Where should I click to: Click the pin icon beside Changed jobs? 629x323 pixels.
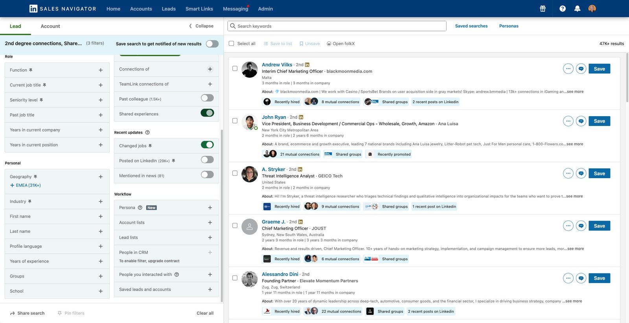(x=150, y=146)
